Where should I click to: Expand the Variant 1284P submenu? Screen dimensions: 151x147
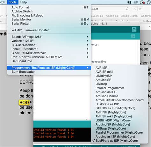coord(49,41)
